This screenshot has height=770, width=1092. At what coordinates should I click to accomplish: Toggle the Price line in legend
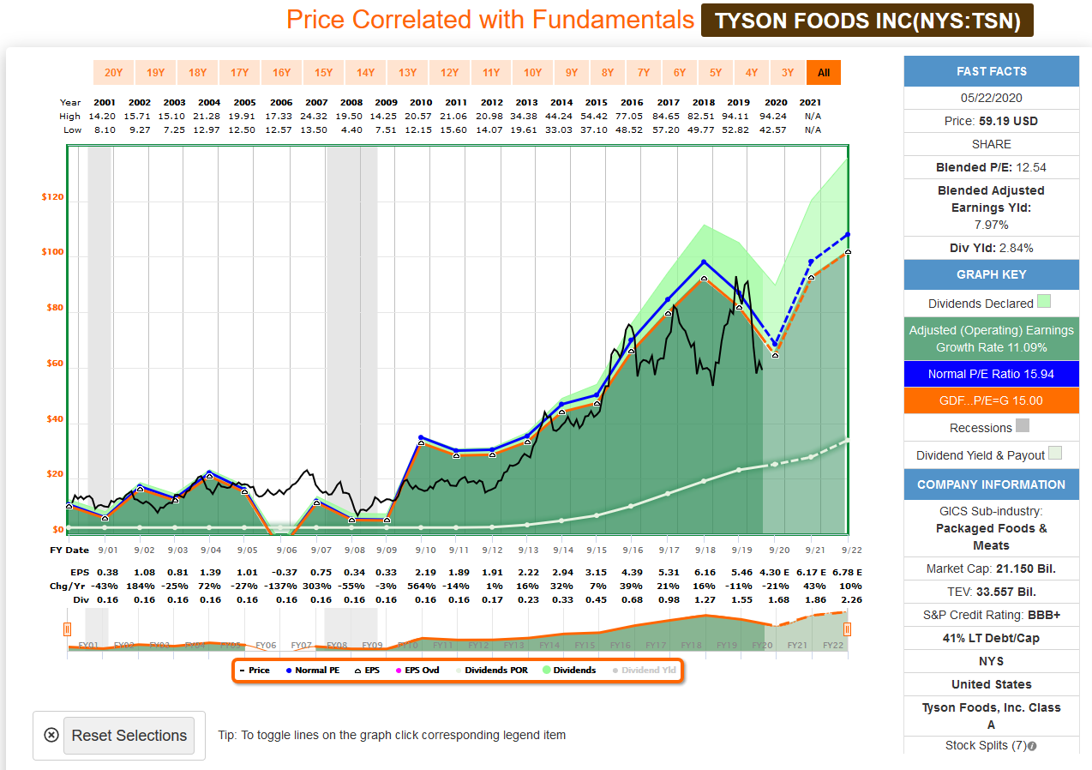pyautogui.click(x=254, y=670)
